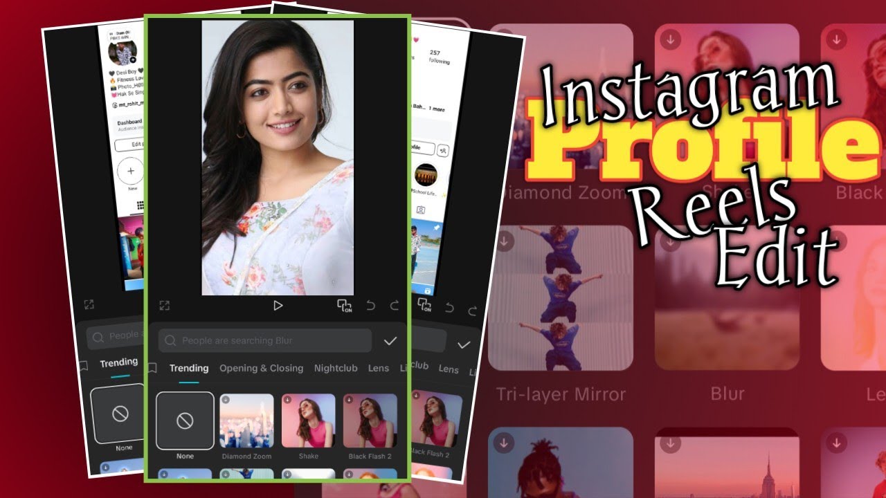Open the '1 more' followers link
Screen dimensions: 886x498
click(x=437, y=109)
